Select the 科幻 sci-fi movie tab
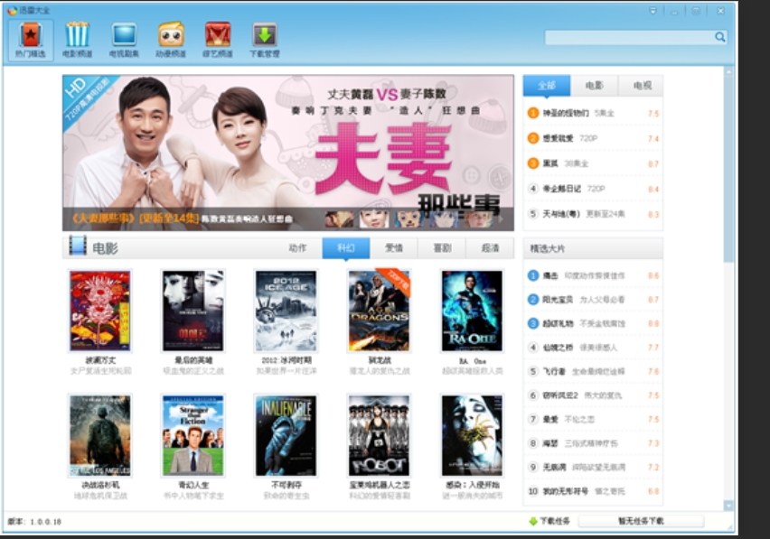 (x=346, y=248)
